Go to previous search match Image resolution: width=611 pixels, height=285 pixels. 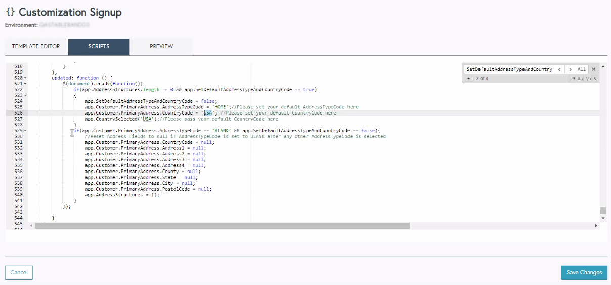tap(559, 69)
